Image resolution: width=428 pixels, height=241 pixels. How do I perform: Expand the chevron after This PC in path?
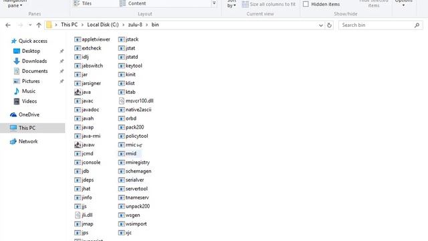tap(82, 25)
